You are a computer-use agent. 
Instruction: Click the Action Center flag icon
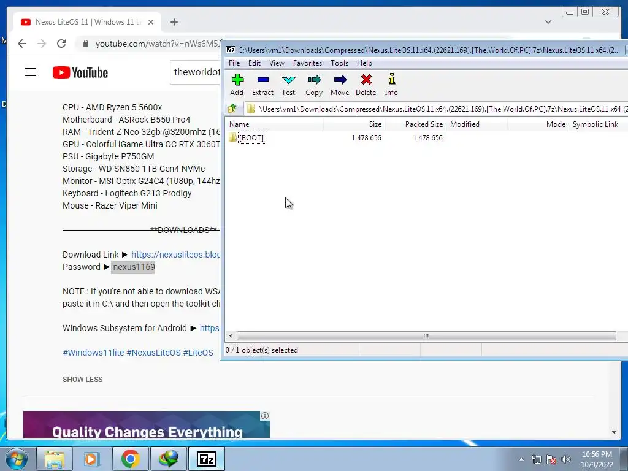551,459
